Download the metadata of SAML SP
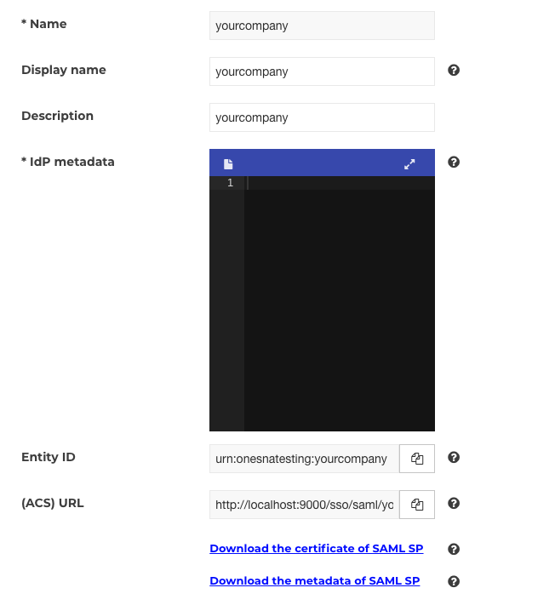 pyautogui.click(x=315, y=580)
